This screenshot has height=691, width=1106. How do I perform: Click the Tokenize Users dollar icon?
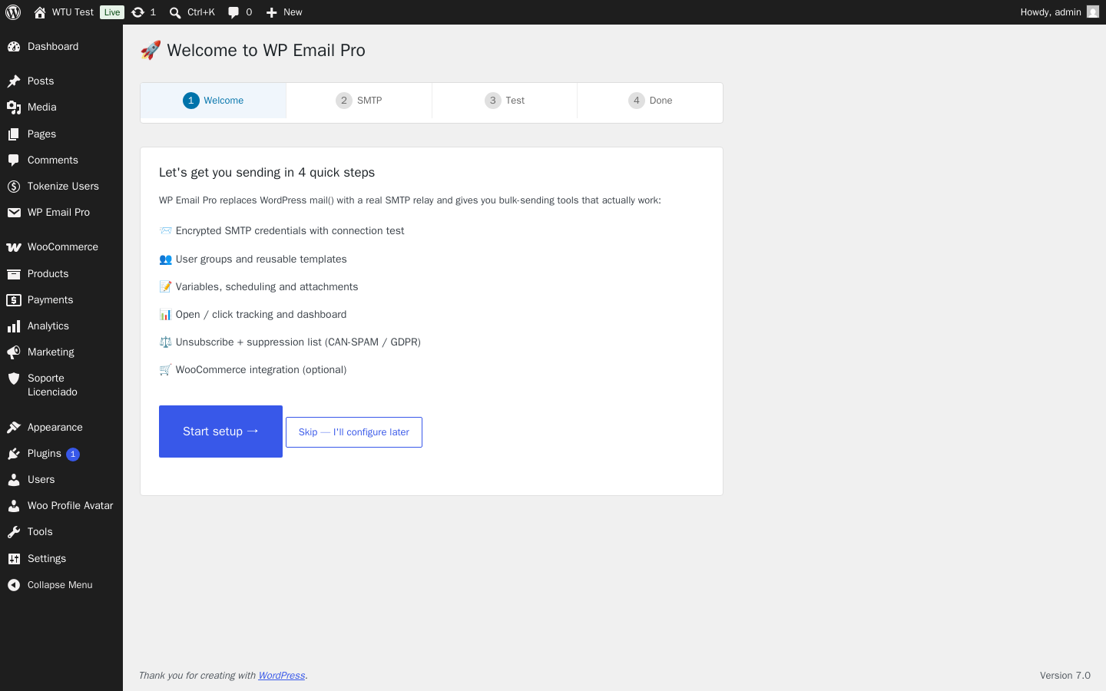click(14, 187)
